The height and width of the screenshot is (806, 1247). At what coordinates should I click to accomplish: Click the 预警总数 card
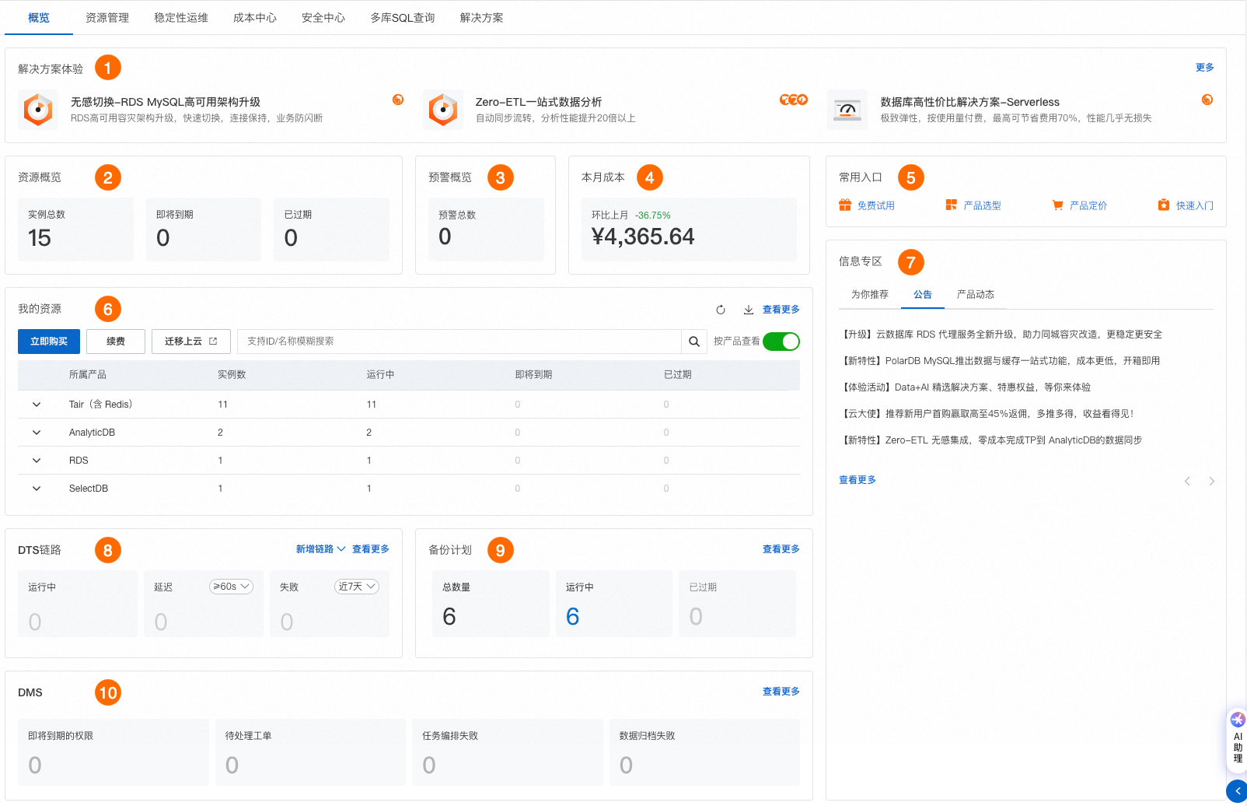pyautogui.click(x=487, y=230)
